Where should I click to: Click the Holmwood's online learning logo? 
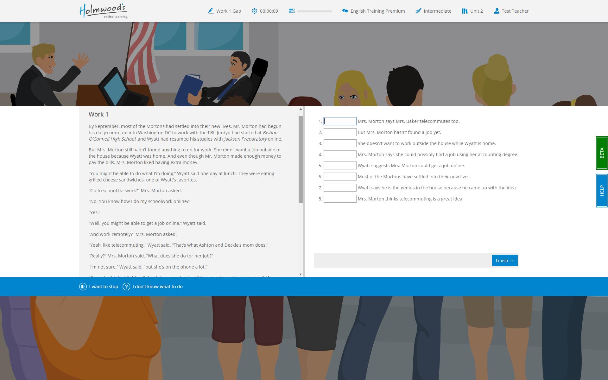coord(104,11)
